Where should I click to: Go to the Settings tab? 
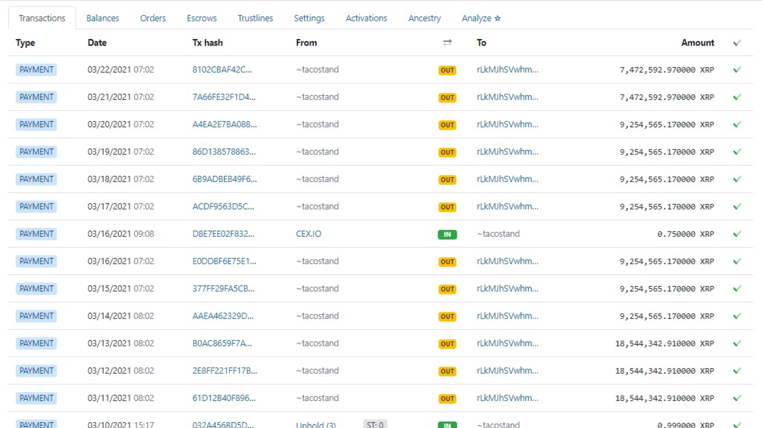tap(309, 18)
